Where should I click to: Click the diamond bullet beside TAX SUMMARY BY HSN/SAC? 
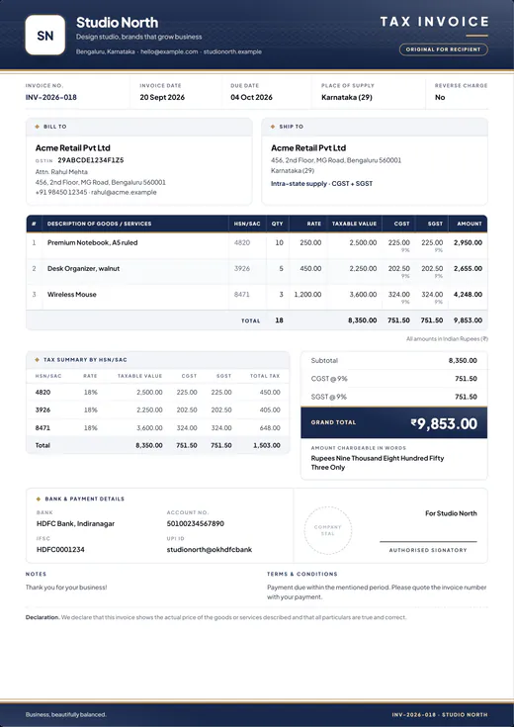(38, 360)
